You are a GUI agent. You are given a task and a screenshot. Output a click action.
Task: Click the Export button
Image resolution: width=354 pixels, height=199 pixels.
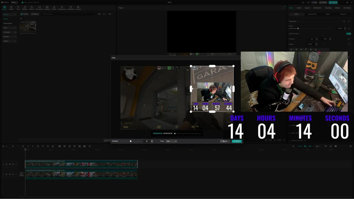click(333, 2)
